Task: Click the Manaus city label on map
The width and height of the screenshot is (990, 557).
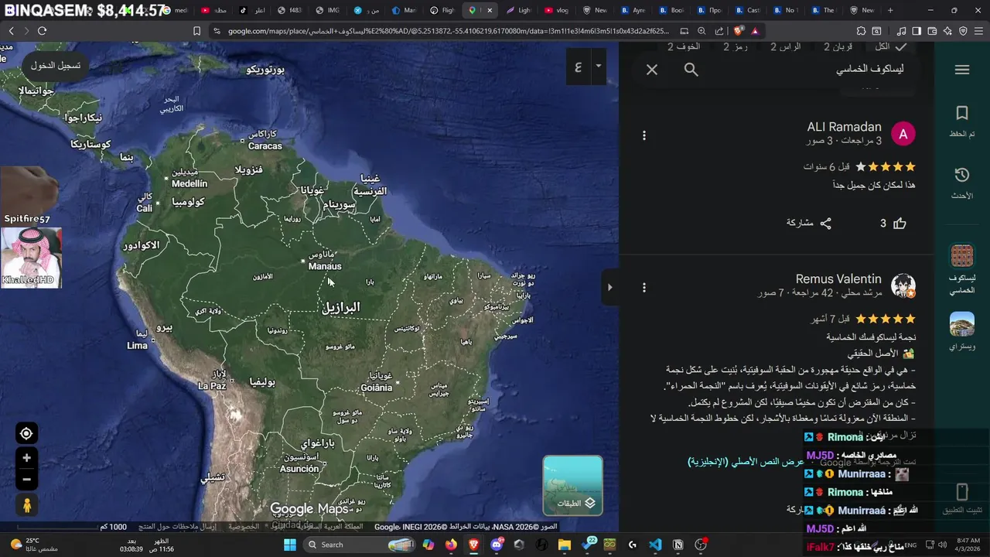Action: click(325, 266)
